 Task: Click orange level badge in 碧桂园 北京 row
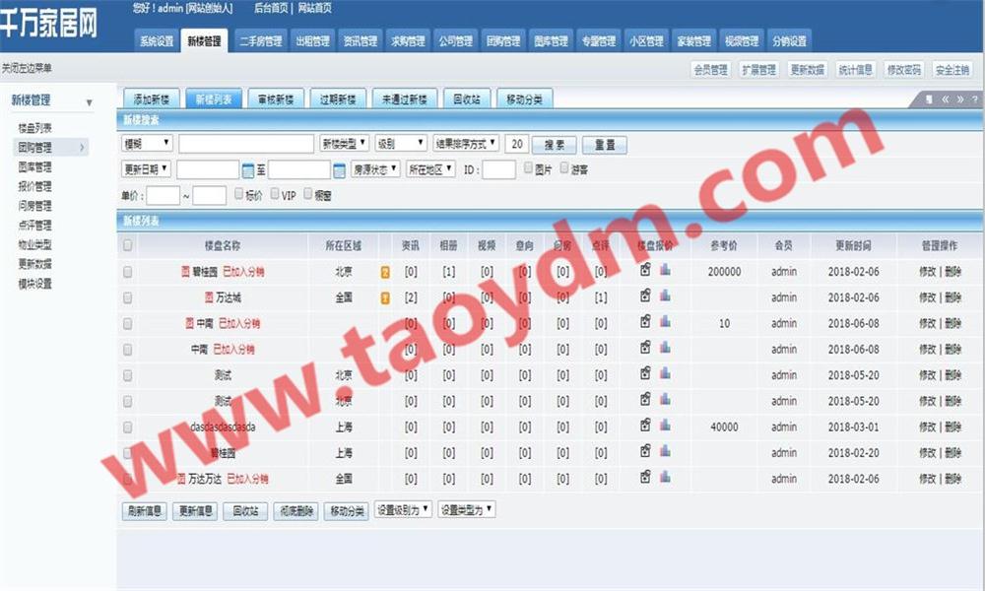point(385,272)
